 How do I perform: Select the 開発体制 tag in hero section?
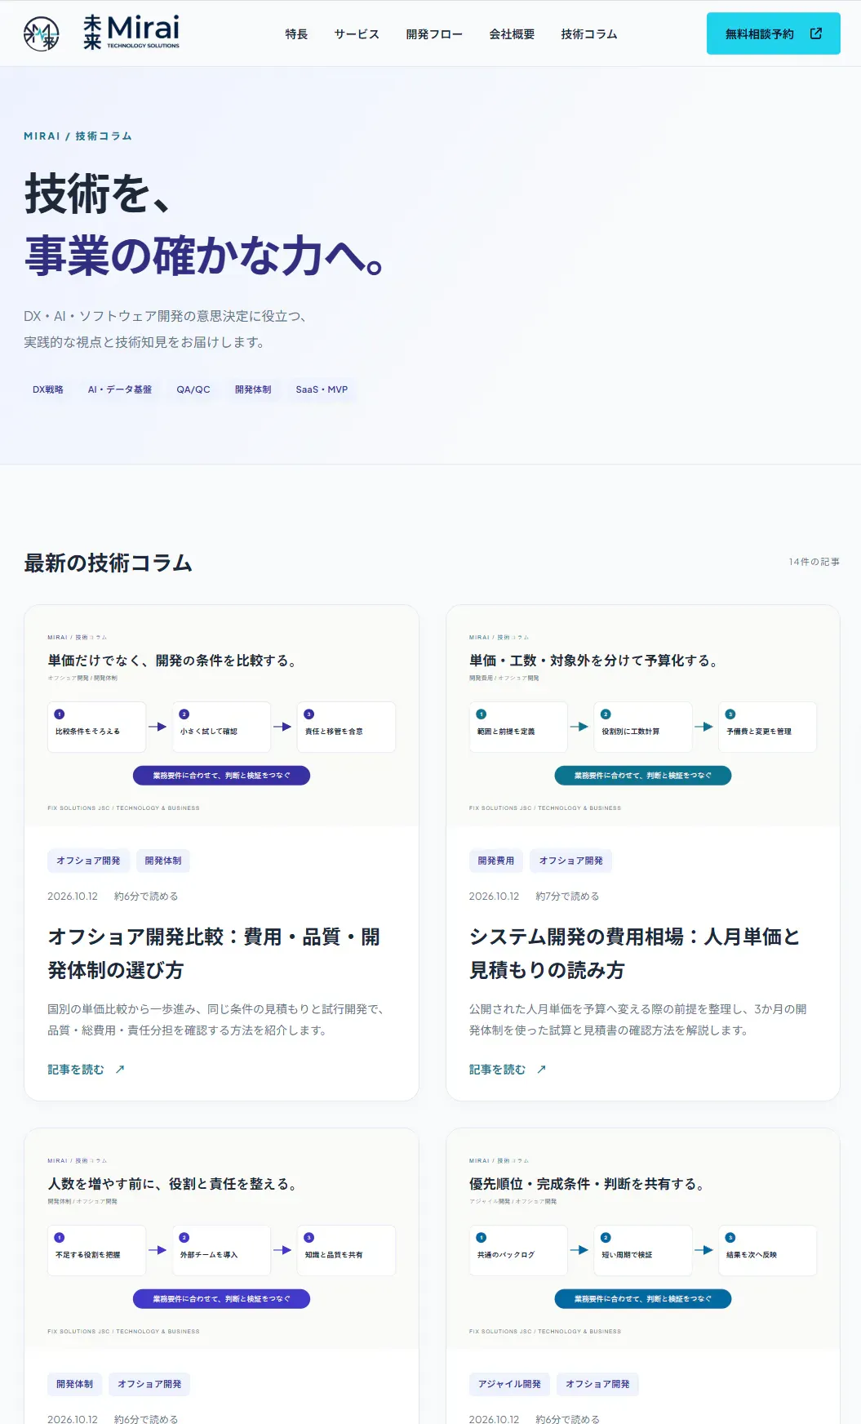click(253, 389)
